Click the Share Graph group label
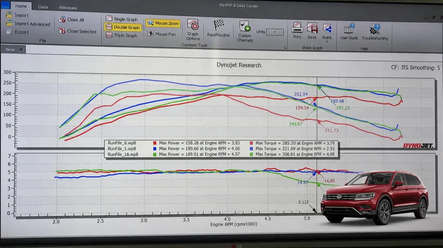The height and width of the screenshot is (248, 443). (x=312, y=48)
